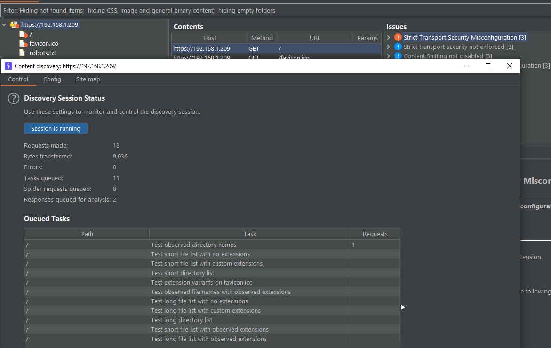Switch to the Config tab
The height and width of the screenshot is (348, 551).
click(52, 79)
